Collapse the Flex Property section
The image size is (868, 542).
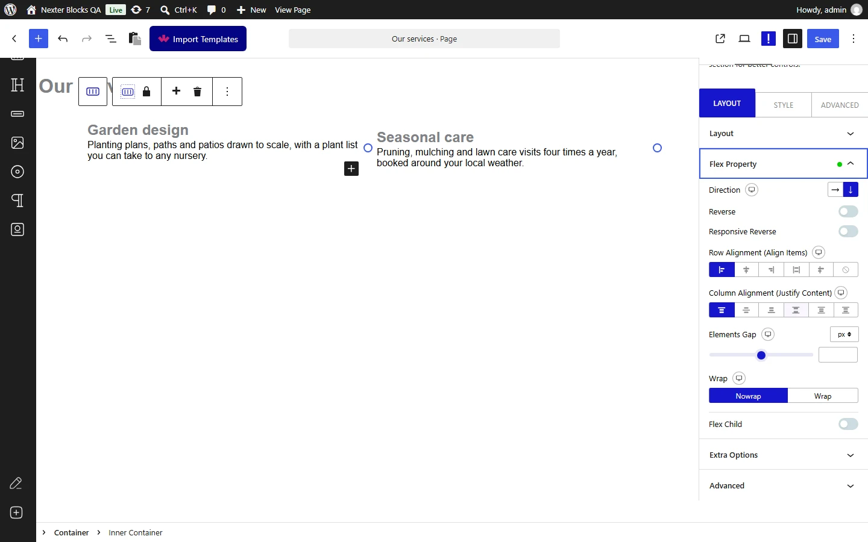[784, 164]
